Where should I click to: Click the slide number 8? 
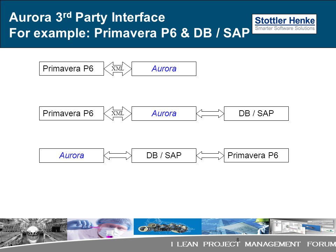[238, 240]
